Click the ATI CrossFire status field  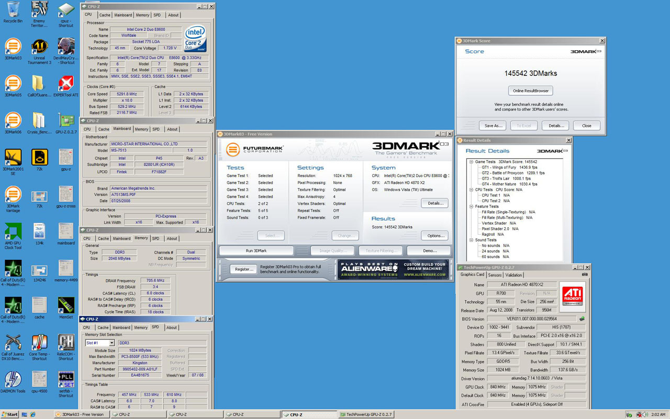(537, 404)
